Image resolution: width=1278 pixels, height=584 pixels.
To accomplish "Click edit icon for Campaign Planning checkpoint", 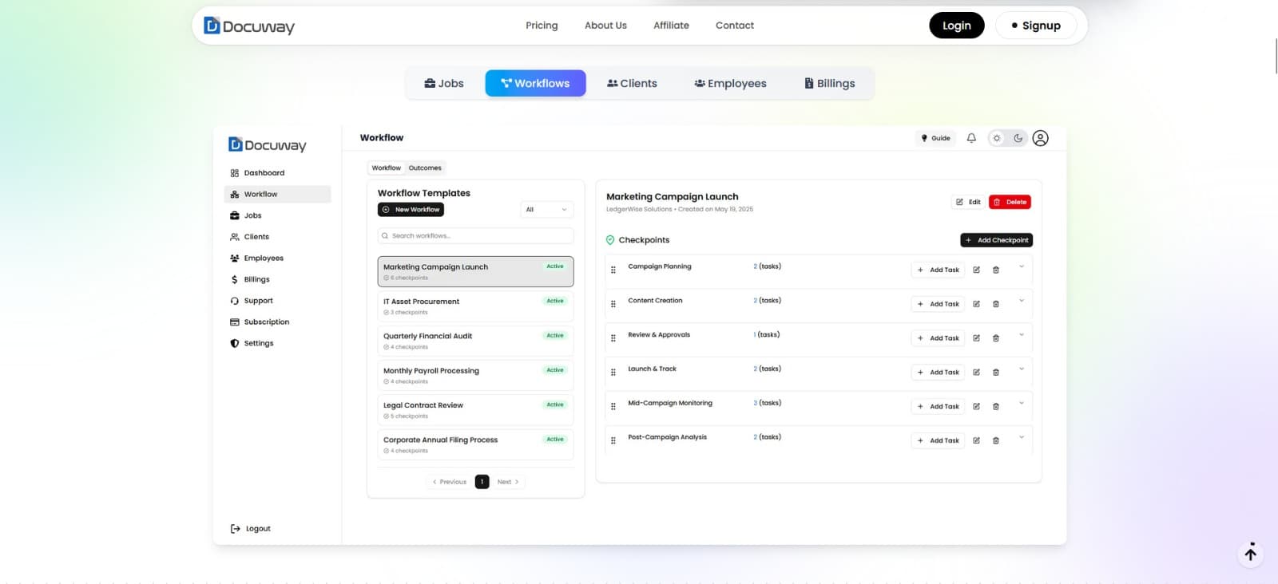I will pyautogui.click(x=976, y=270).
